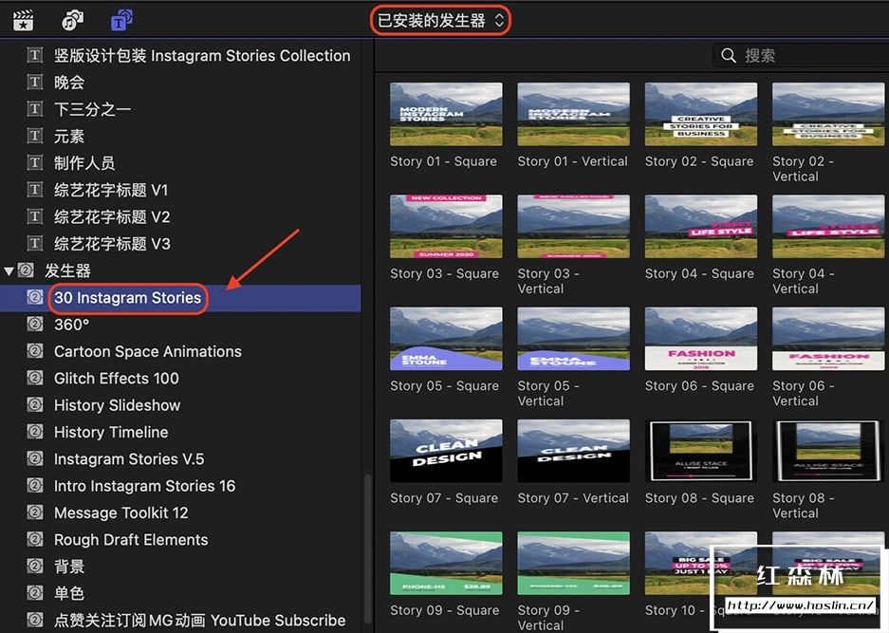This screenshot has width=889, height=633.
Task: Click the Story 05 - Vertical generator
Action: pos(574,339)
